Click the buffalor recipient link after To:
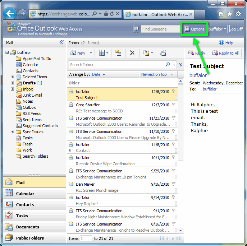Viewport: 247px width, 246px height. pyautogui.click(x=210, y=89)
